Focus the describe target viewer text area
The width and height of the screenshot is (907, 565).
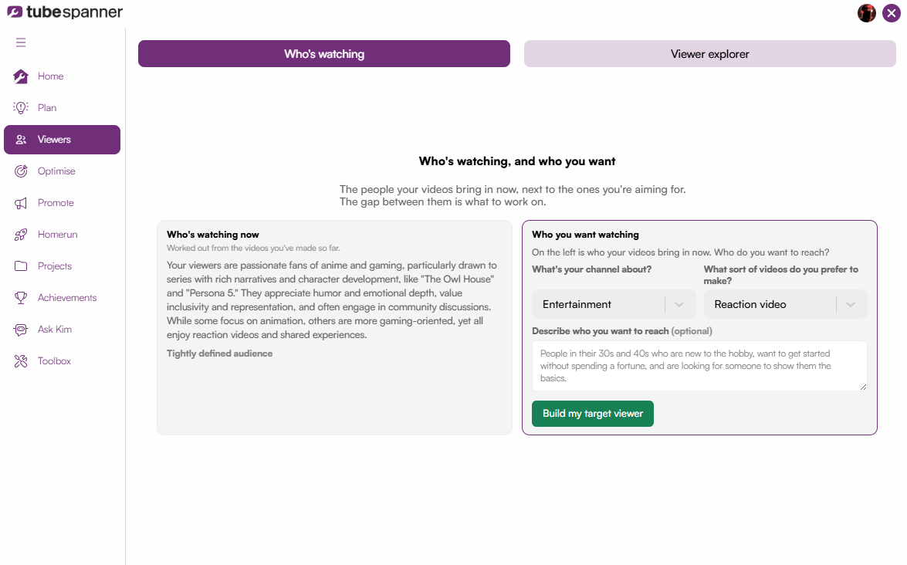(699, 366)
